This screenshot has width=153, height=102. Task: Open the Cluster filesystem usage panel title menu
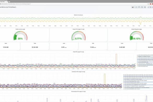click(x=137, y=29)
